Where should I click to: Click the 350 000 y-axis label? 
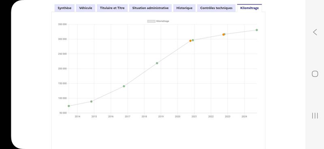click(x=63, y=24)
